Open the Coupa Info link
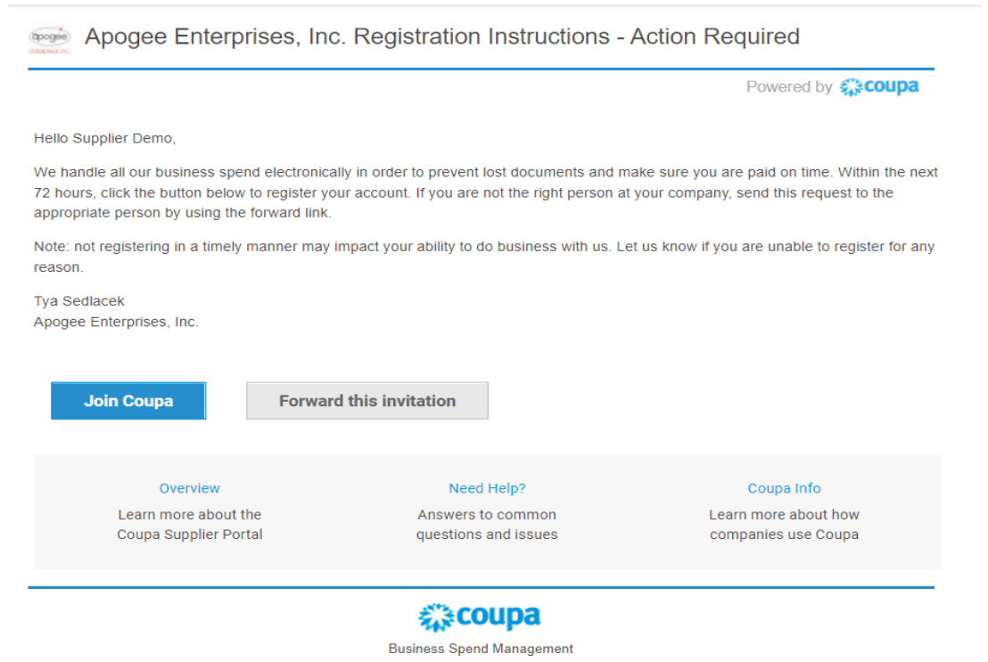The image size is (988, 662). tap(783, 488)
